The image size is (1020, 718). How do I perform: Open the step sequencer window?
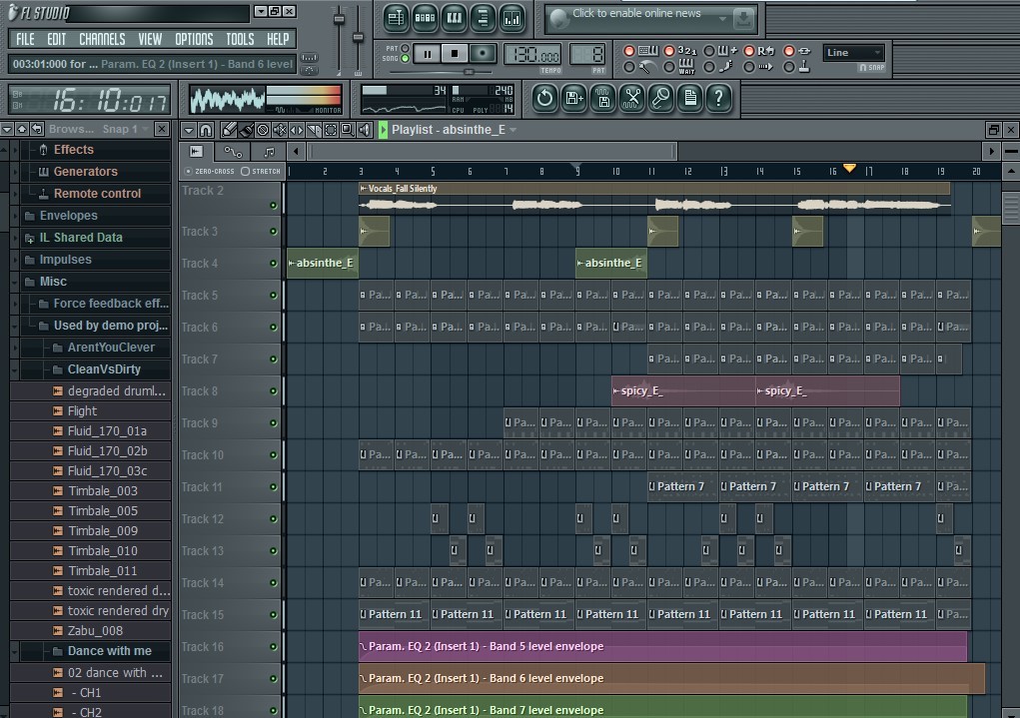tap(425, 18)
